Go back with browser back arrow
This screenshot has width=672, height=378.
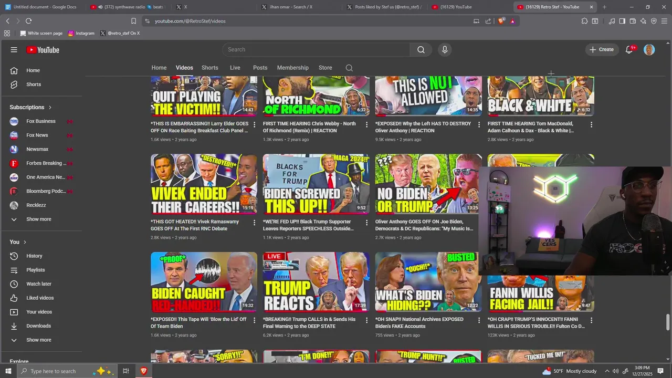(x=7, y=21)
